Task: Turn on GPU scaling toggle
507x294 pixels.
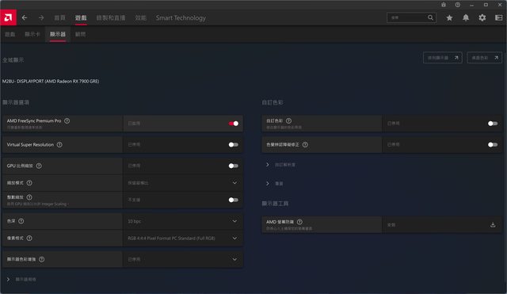Action: click(234, 166)
